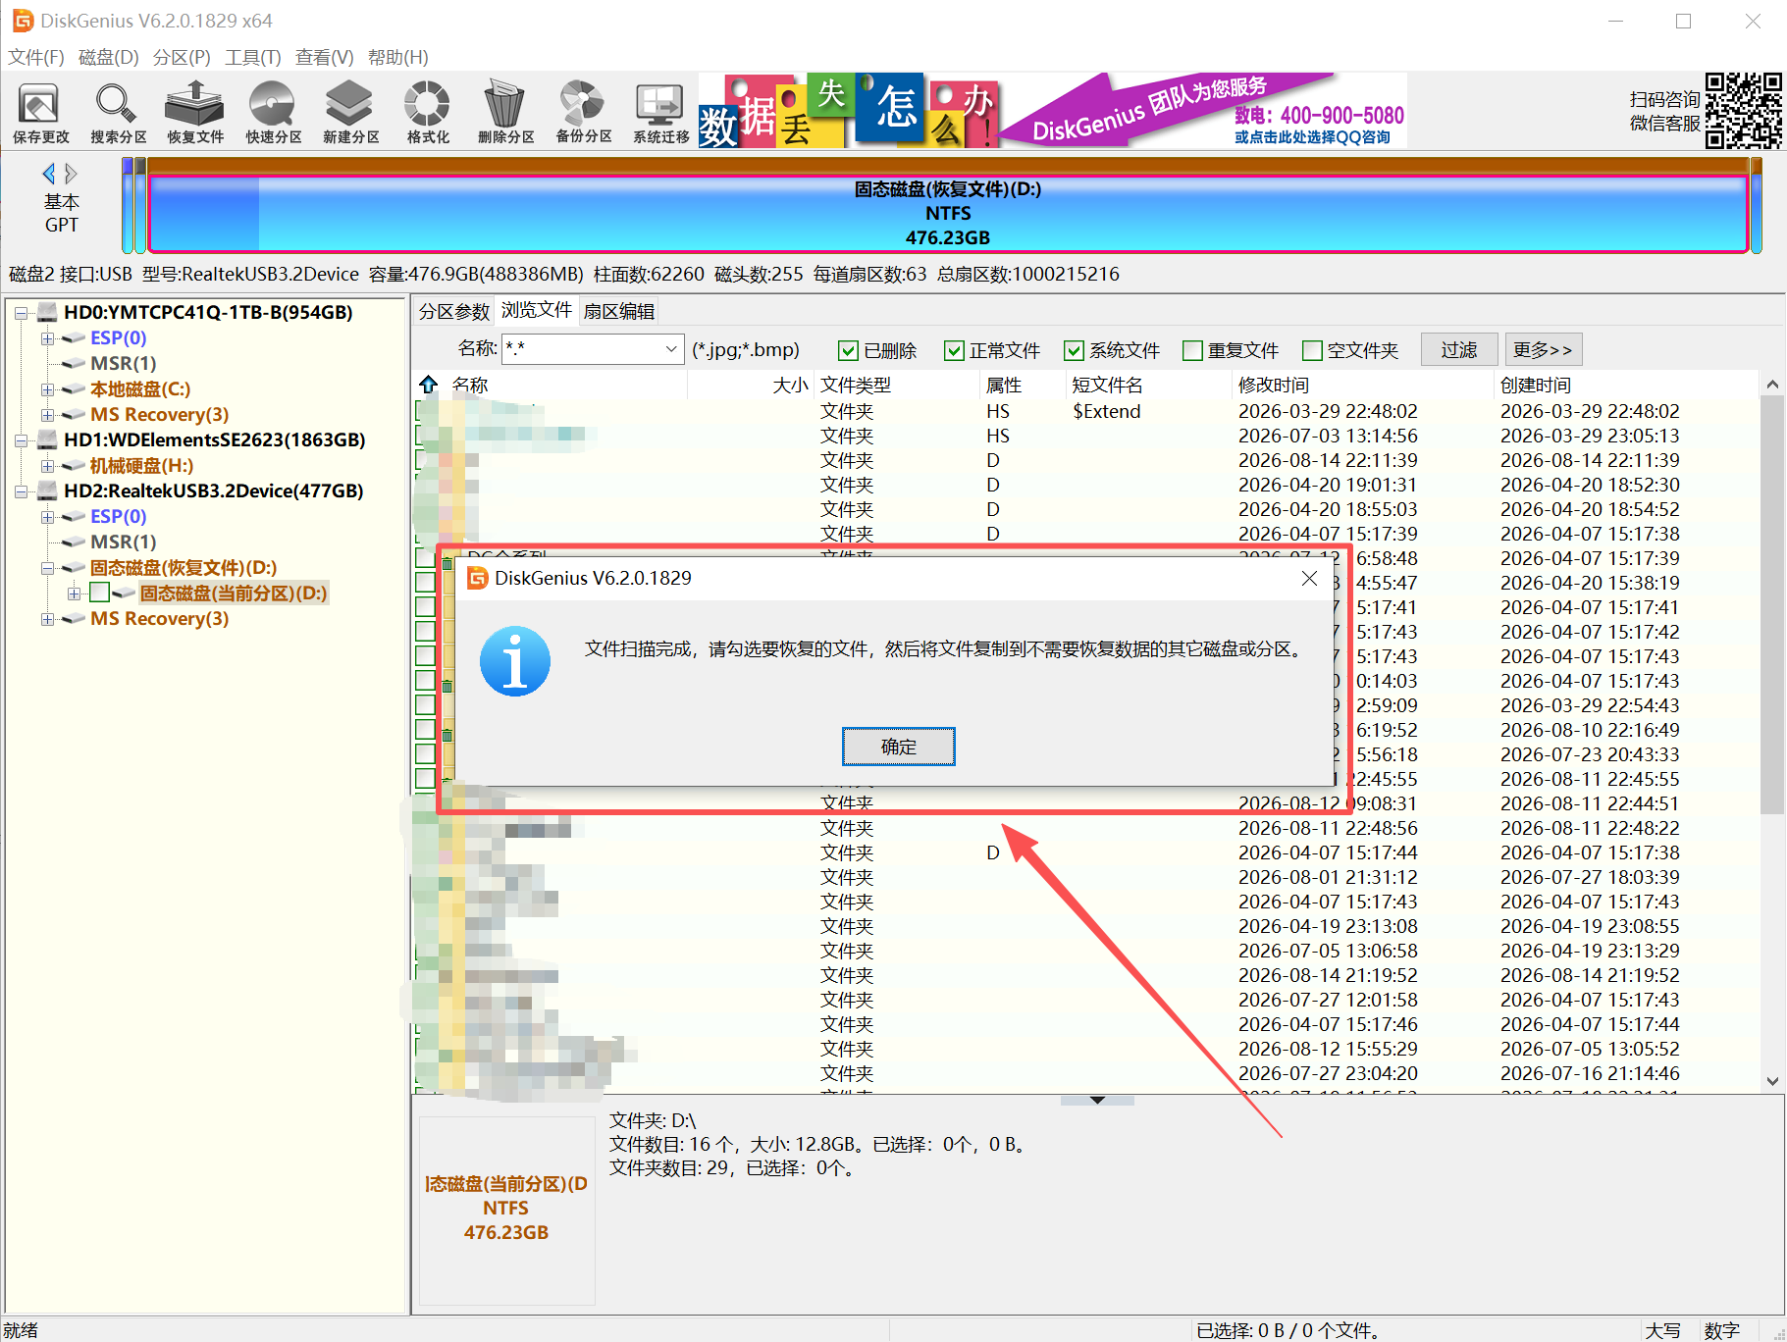Open the Help (帮助) menu
The image size is (1787, 1342).
(x=397, y=57)
